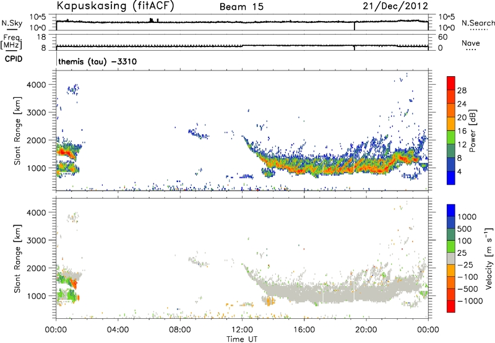The width and height of the screenshot is (495, 343).
Task: Click the '08:00' time axis tick label
Action: click(180, 330)
